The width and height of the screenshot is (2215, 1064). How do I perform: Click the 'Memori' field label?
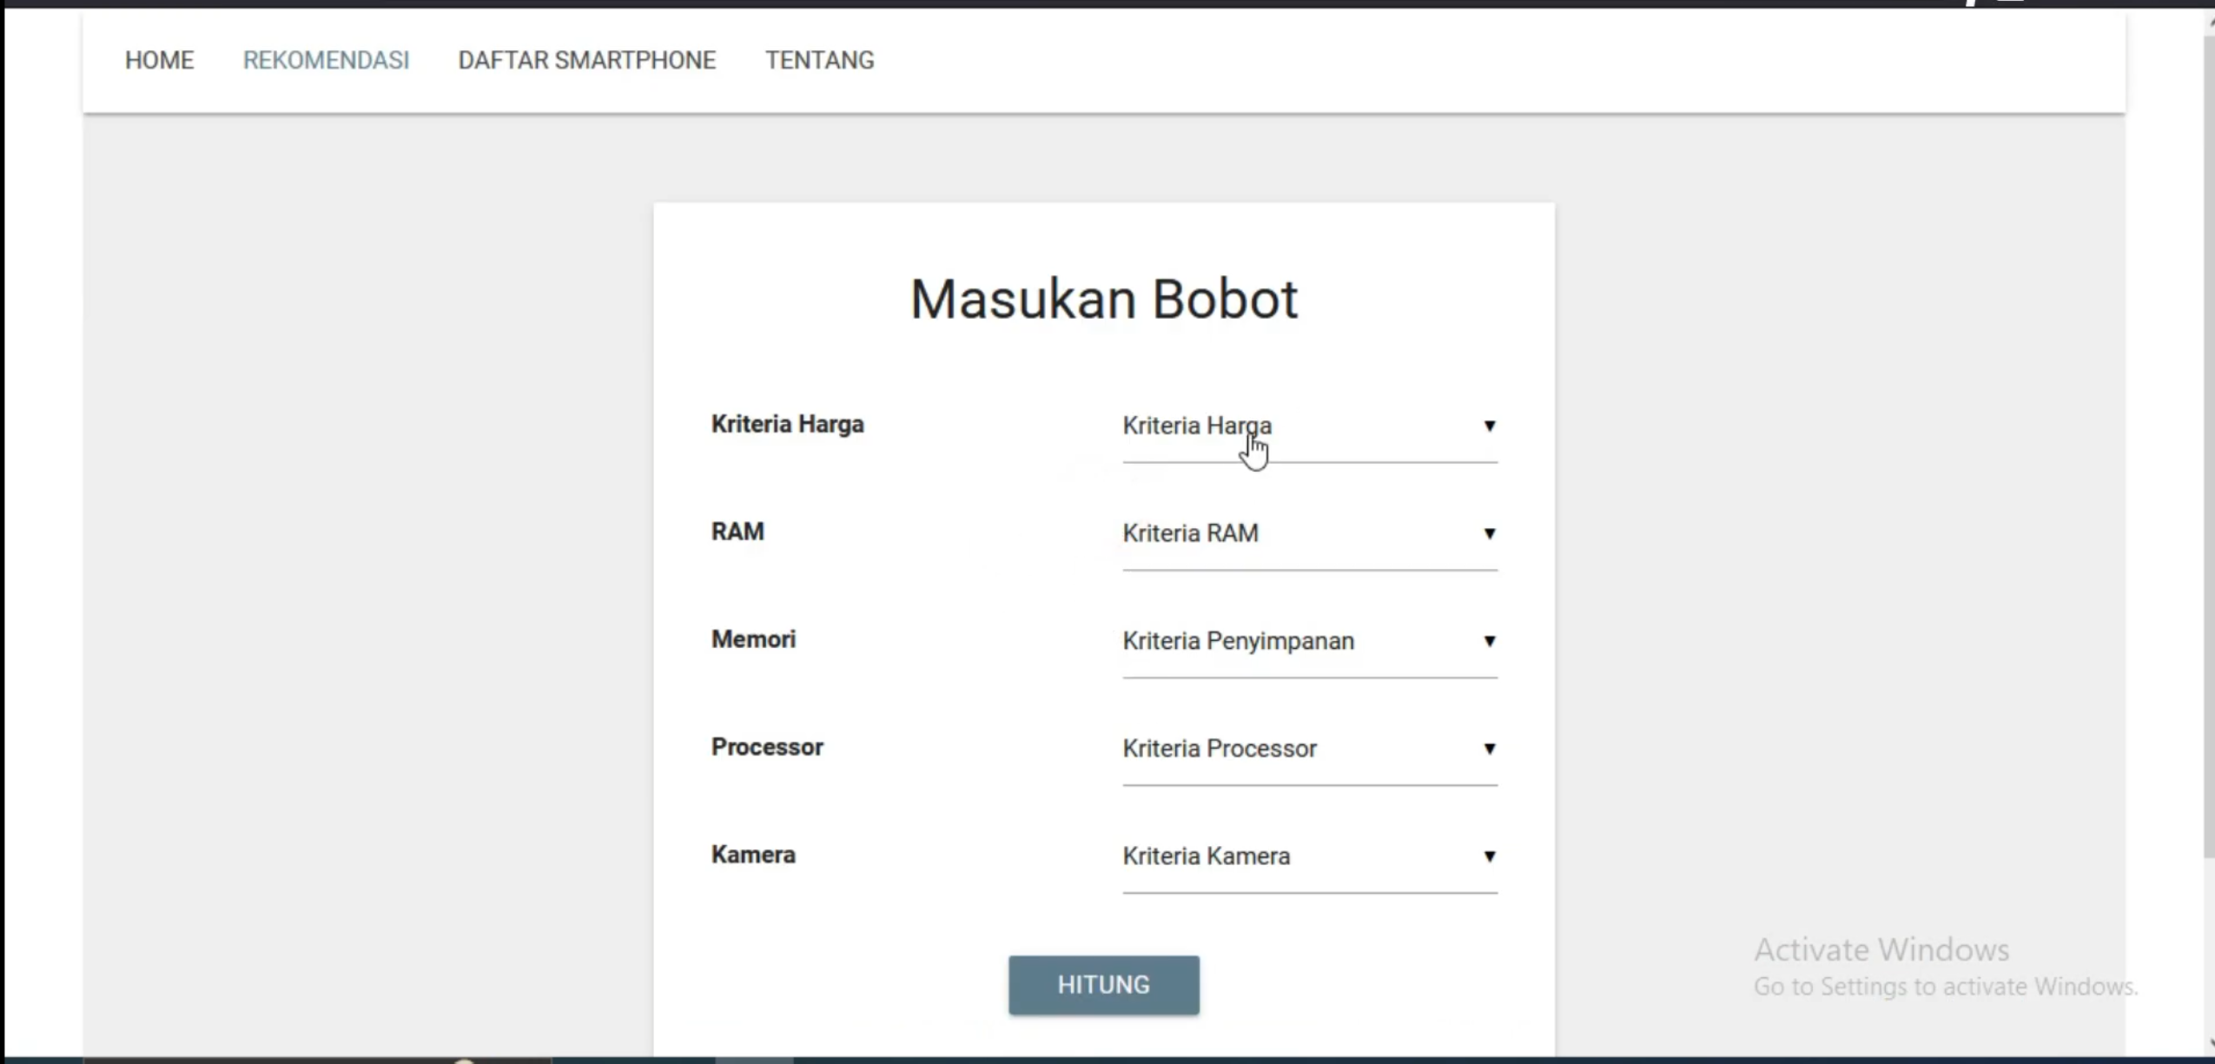pos(753,639)
